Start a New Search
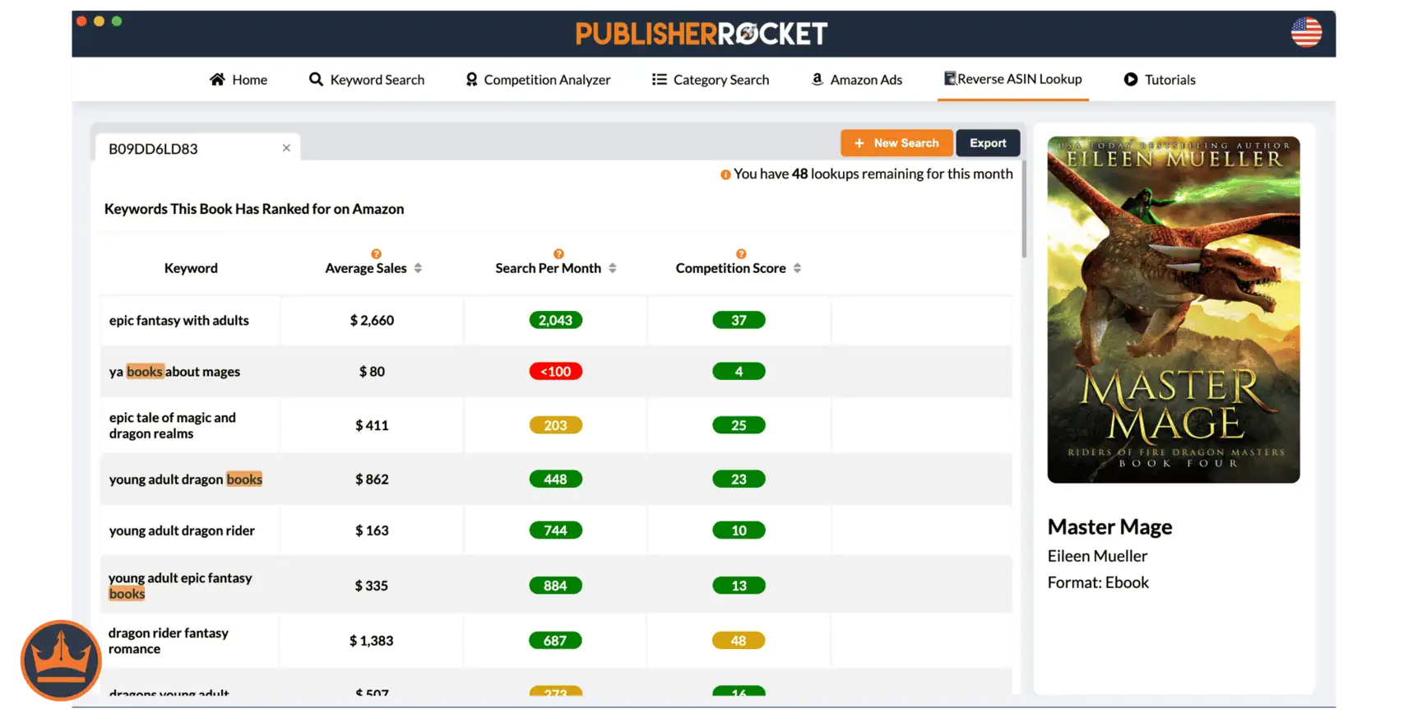This screenshot has height=718, width=1408. [896, 143]
